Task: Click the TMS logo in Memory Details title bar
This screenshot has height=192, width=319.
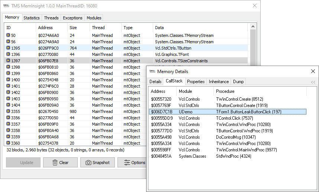Action: 152,72
